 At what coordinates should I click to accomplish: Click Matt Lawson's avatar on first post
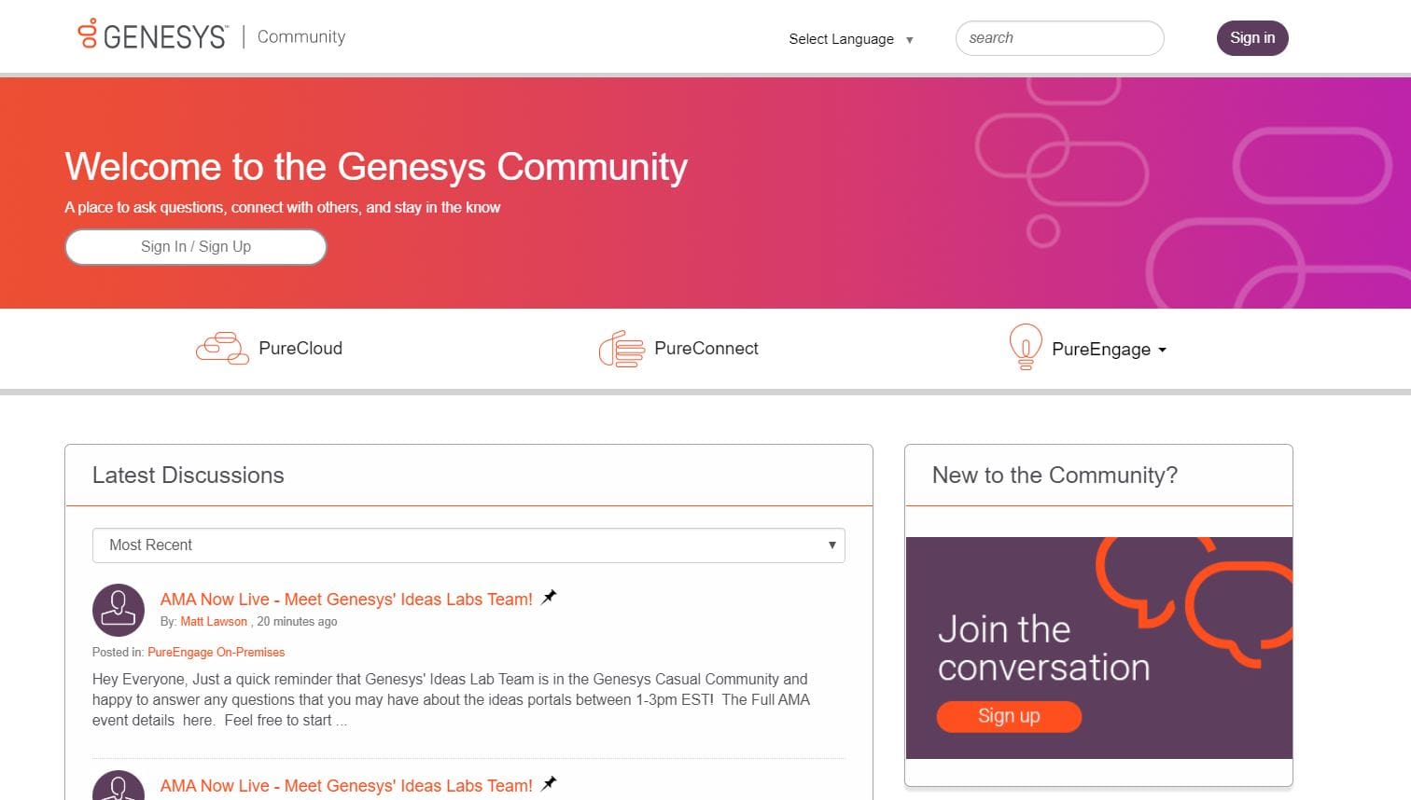click(x=119, y=610)
